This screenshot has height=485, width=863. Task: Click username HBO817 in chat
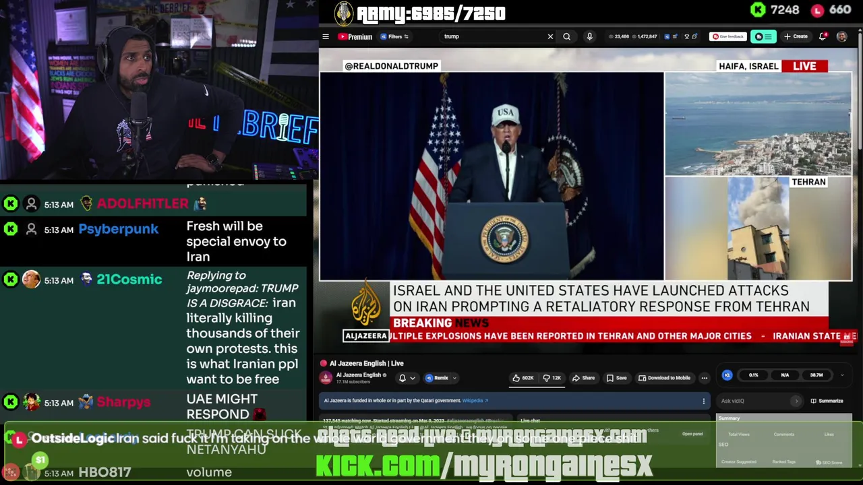(x=105, y=472)
